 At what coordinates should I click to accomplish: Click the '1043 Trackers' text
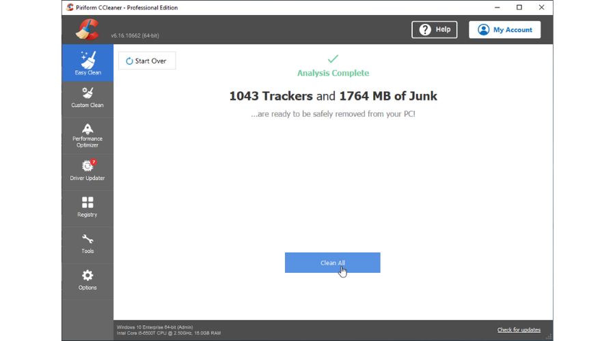click(271, 96)
